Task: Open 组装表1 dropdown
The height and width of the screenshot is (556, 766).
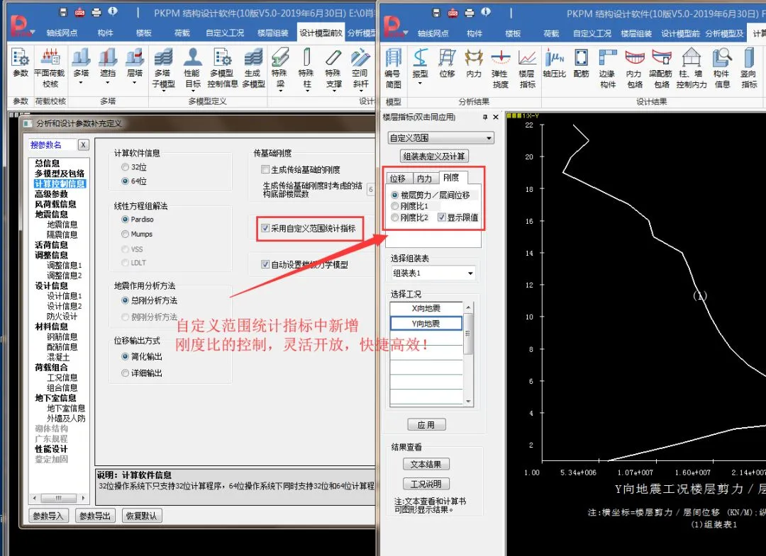Action: 433,273
